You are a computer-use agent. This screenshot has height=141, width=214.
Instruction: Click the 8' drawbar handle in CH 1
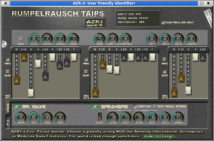[31, 93]
